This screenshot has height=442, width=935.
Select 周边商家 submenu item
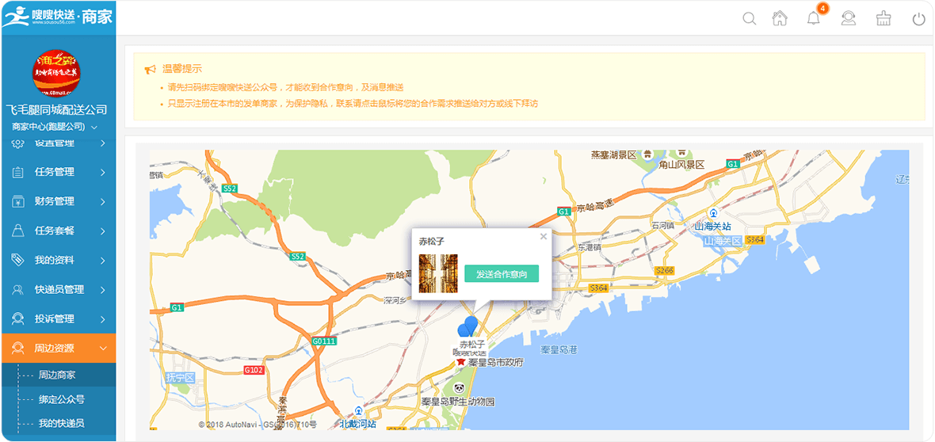click(57, 375)
